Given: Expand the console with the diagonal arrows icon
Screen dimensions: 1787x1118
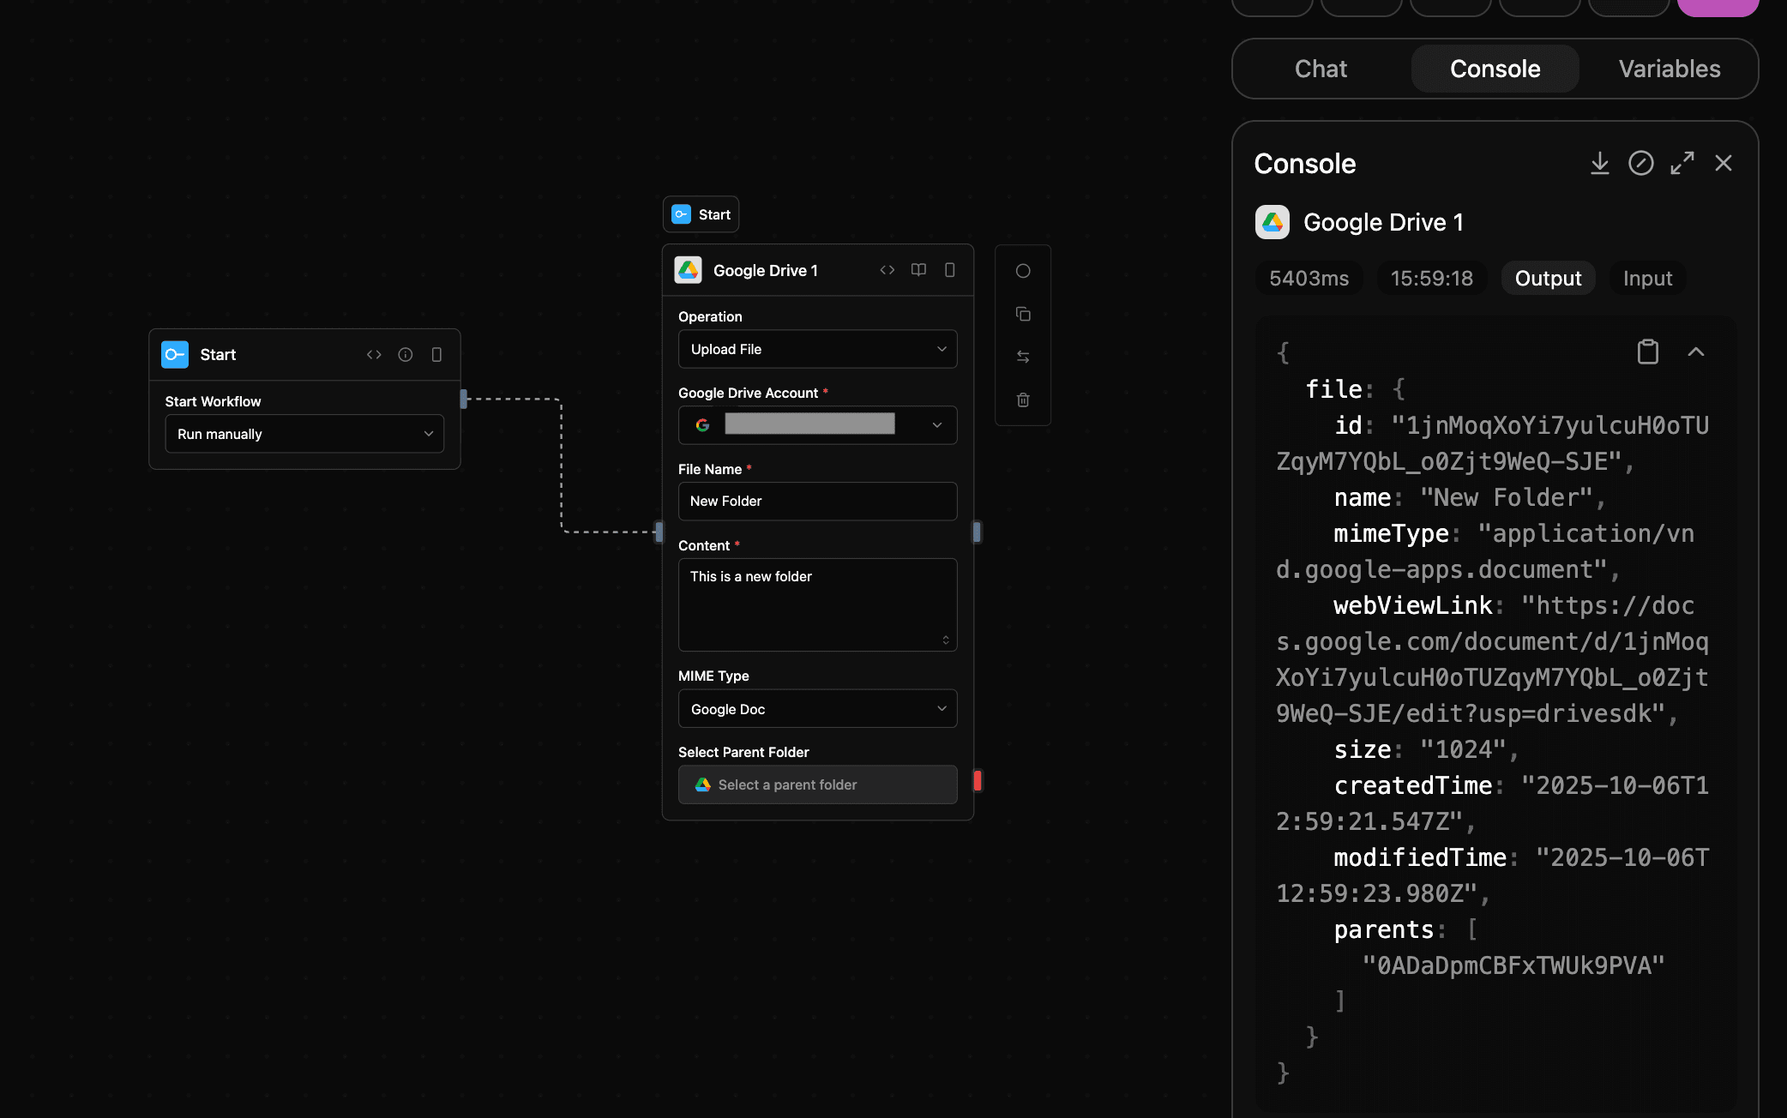Looking at the screenshot, I should (1682, 163).
